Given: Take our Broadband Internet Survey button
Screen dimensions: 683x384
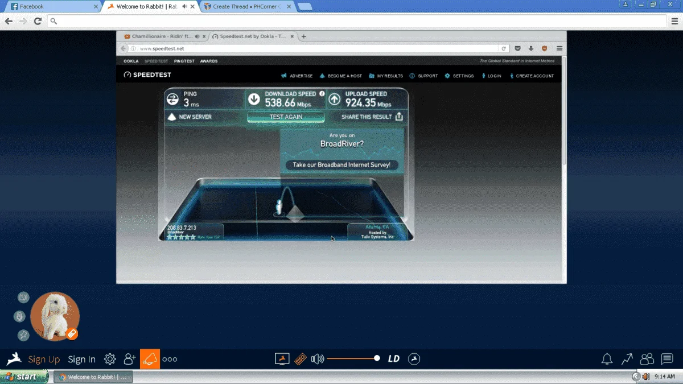Looking at the screenshot, I should [x=341, y=165].
